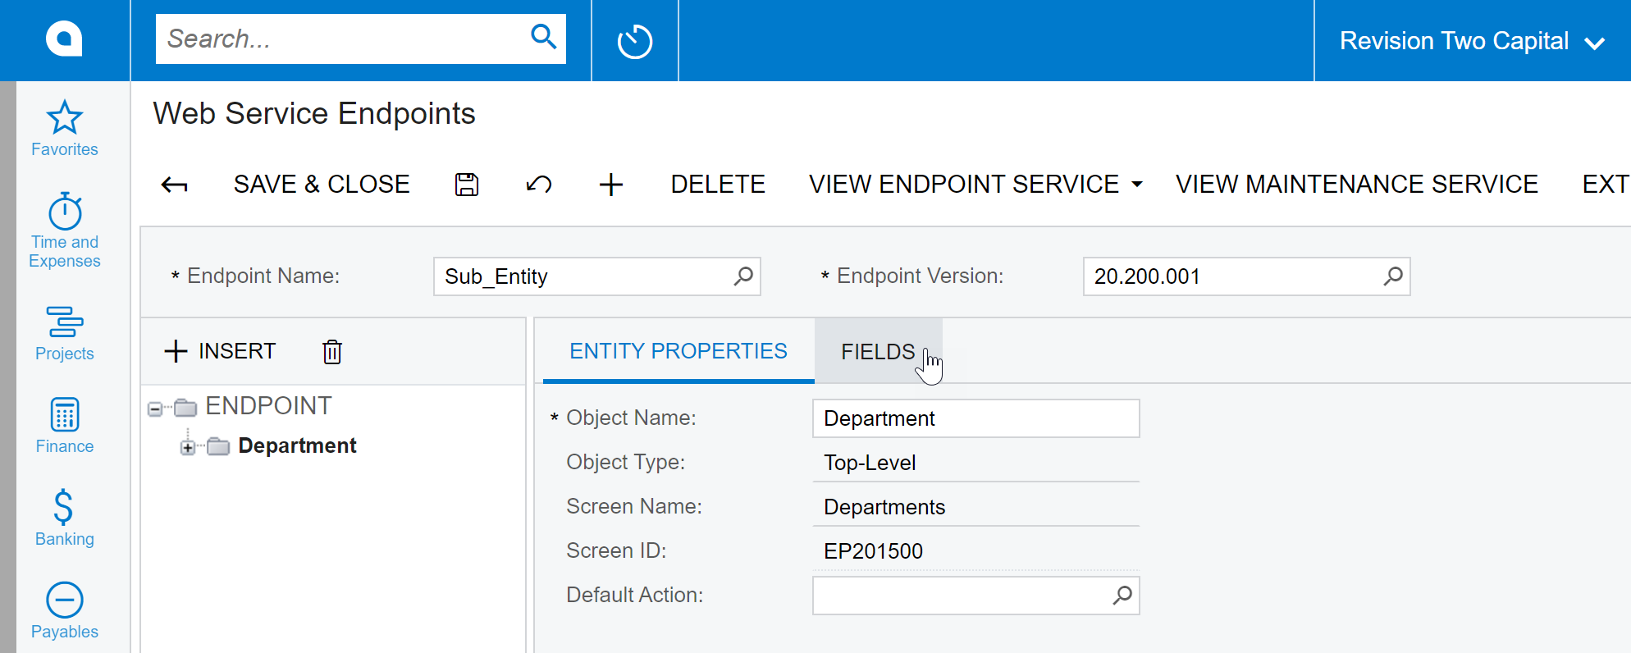
Task: Add new record with plus icon
Action: [610, 185]
